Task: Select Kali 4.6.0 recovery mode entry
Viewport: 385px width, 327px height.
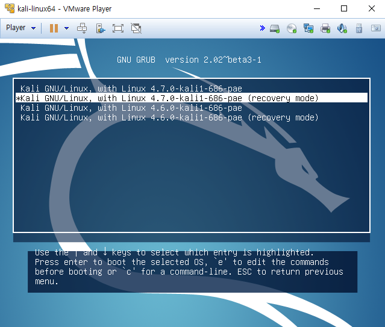Action: tap(192, 117)
